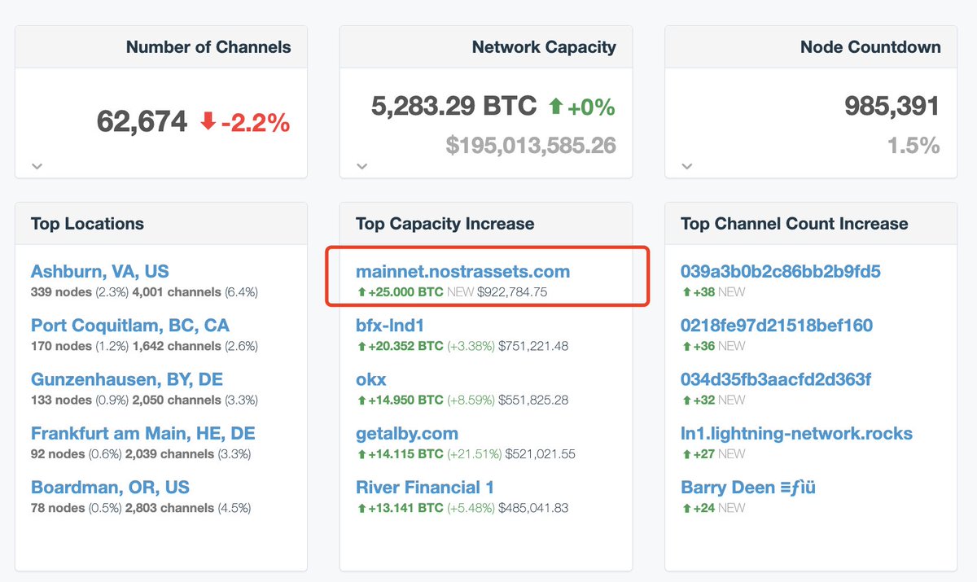The height and width of the screenshot is (582, 977).
Task: Click the Top Locations panel header
Action: [88, 223]
